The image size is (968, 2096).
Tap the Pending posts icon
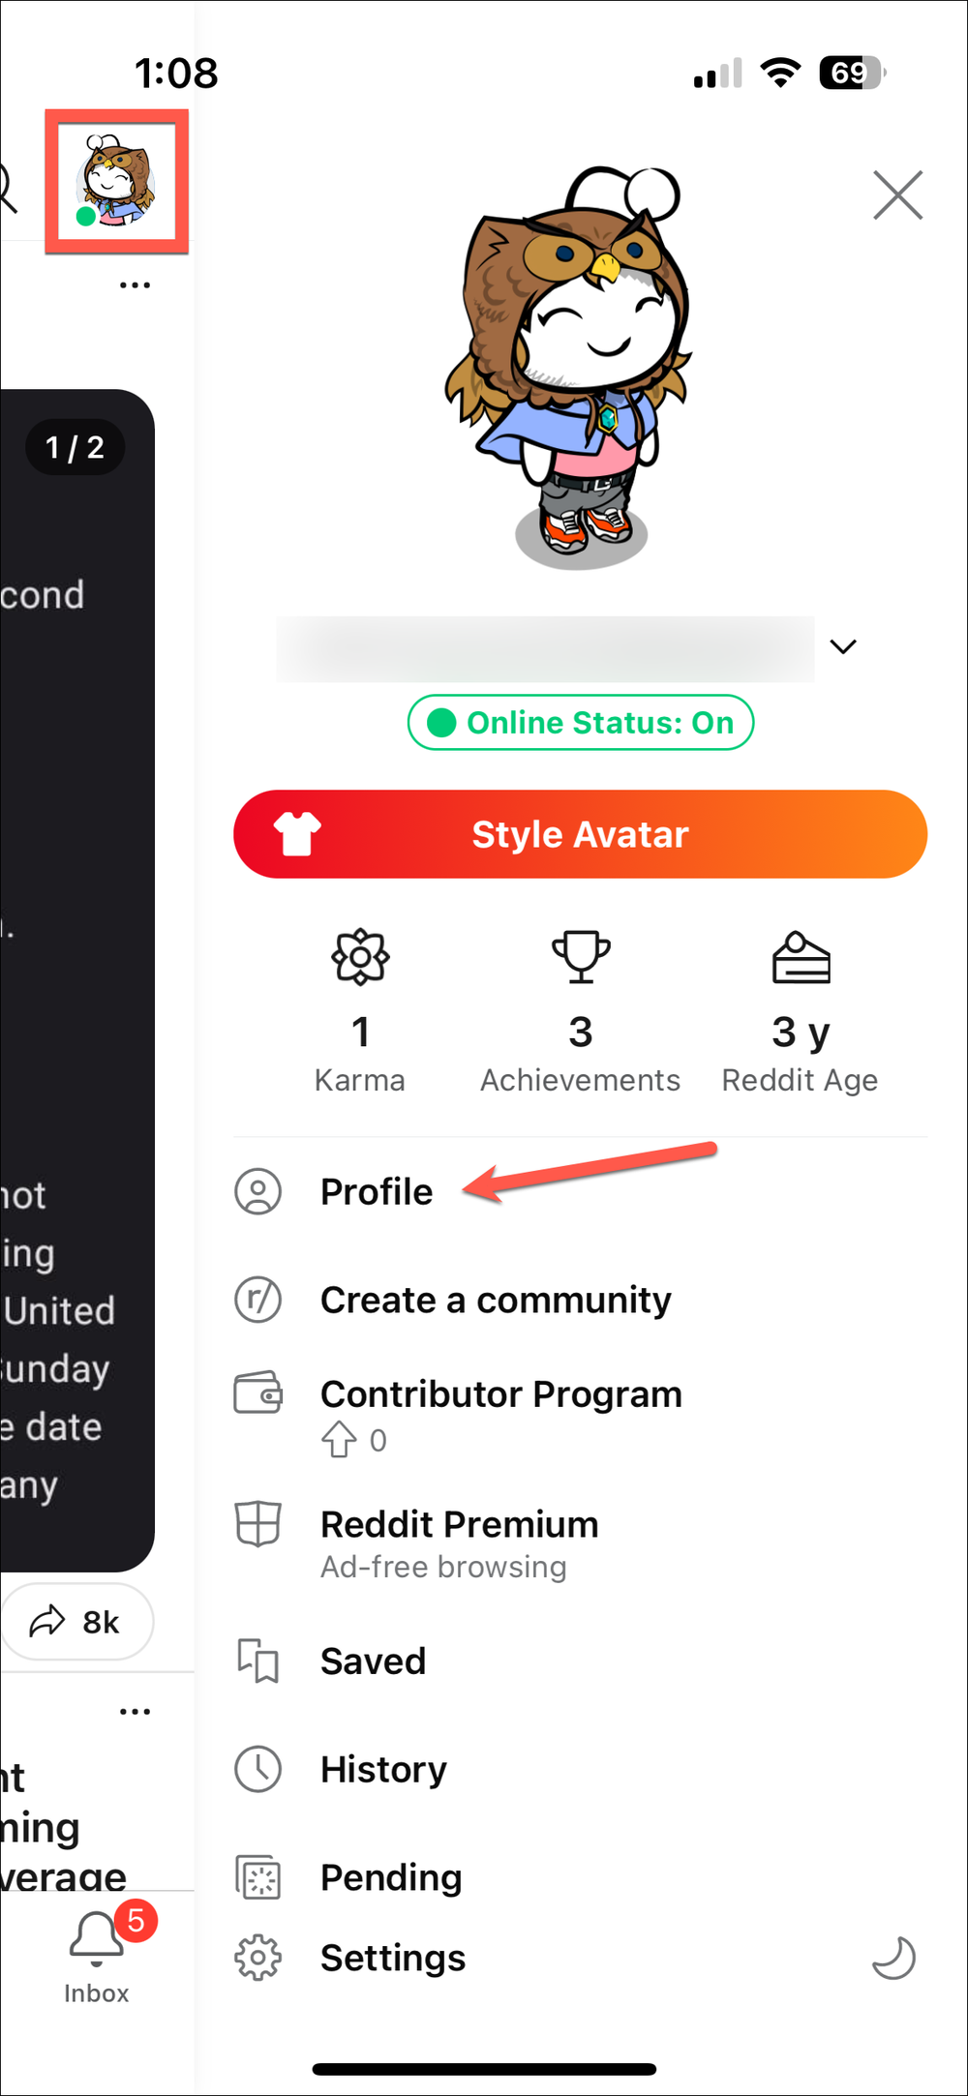[x=257, y=1876]
